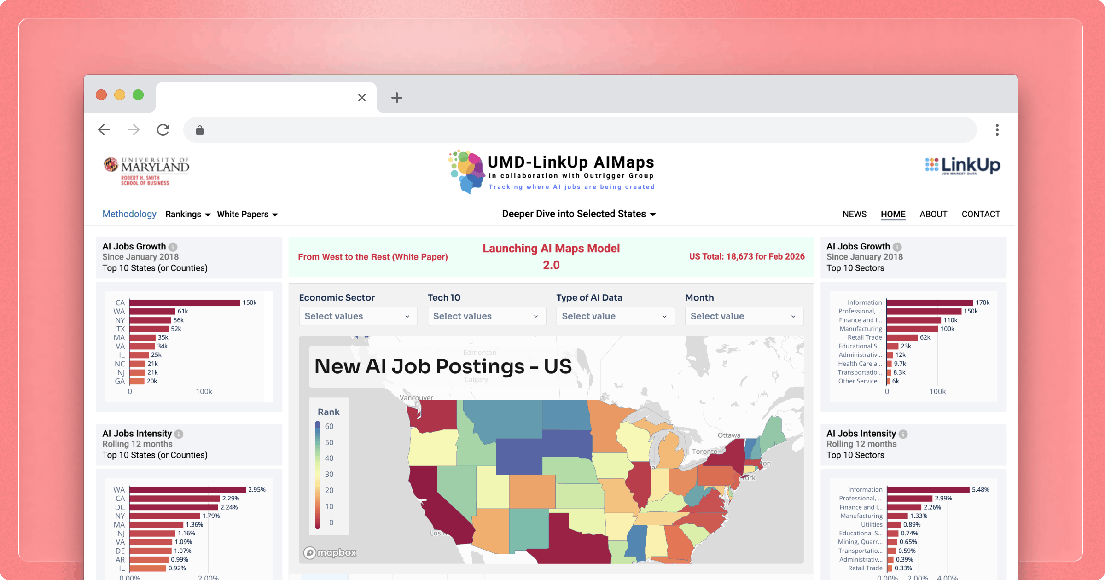
Task: Click US Total: 18,673 for Feb 2026
Action: click(747, 256)
